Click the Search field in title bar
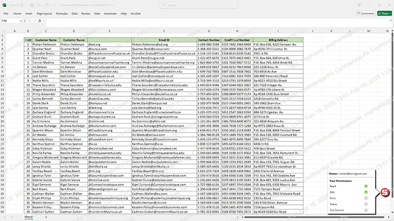This screenshot has width=394, height=221. 198,5
